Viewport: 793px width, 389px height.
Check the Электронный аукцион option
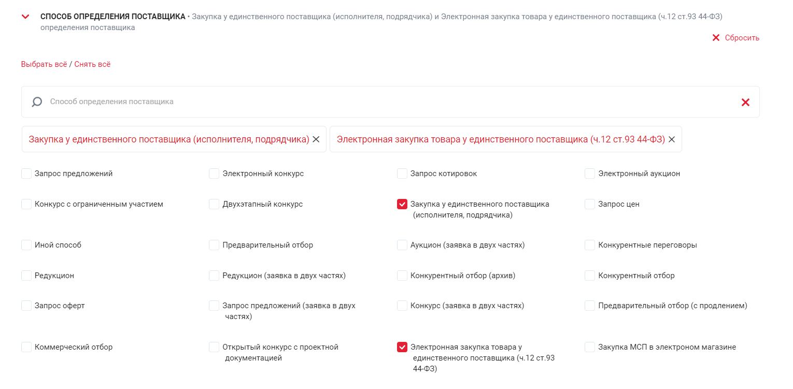pos(590,174)
